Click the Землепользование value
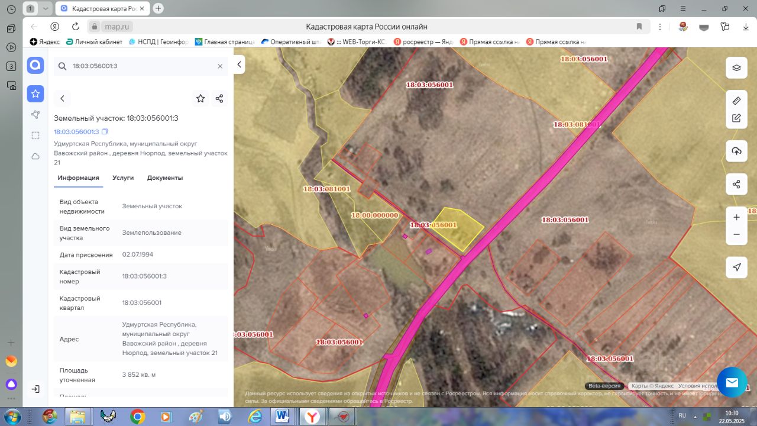The width and height of the screenshot is (757, 426). click(x=152, y=233)
